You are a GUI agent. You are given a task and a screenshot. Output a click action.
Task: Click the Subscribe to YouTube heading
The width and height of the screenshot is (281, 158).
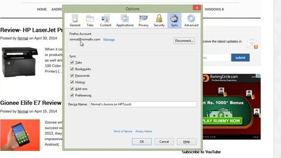coord(201,152)
